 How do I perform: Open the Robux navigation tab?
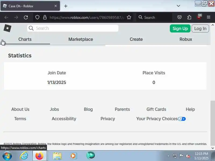click(186, 39)
